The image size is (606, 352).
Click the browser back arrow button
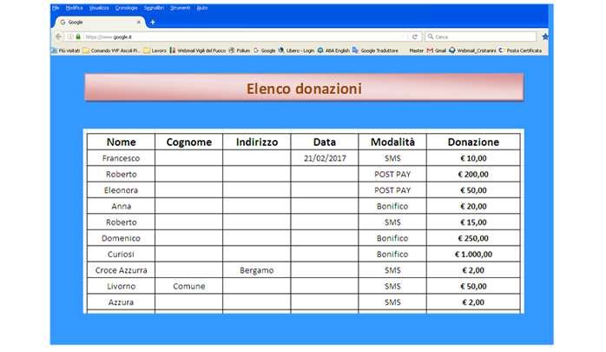pos(58,37)
